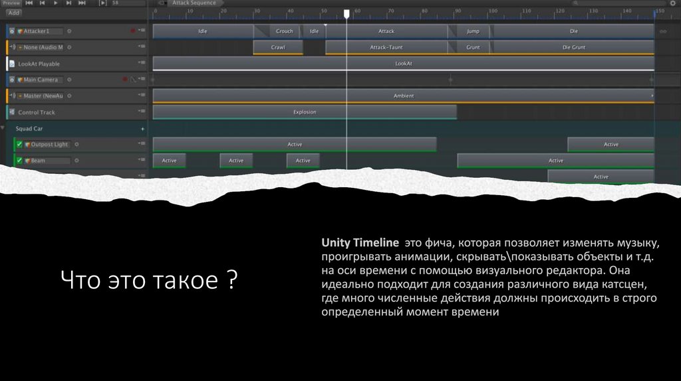
Task: Toggle record button on Main Camera track
Action: [125, 80]
